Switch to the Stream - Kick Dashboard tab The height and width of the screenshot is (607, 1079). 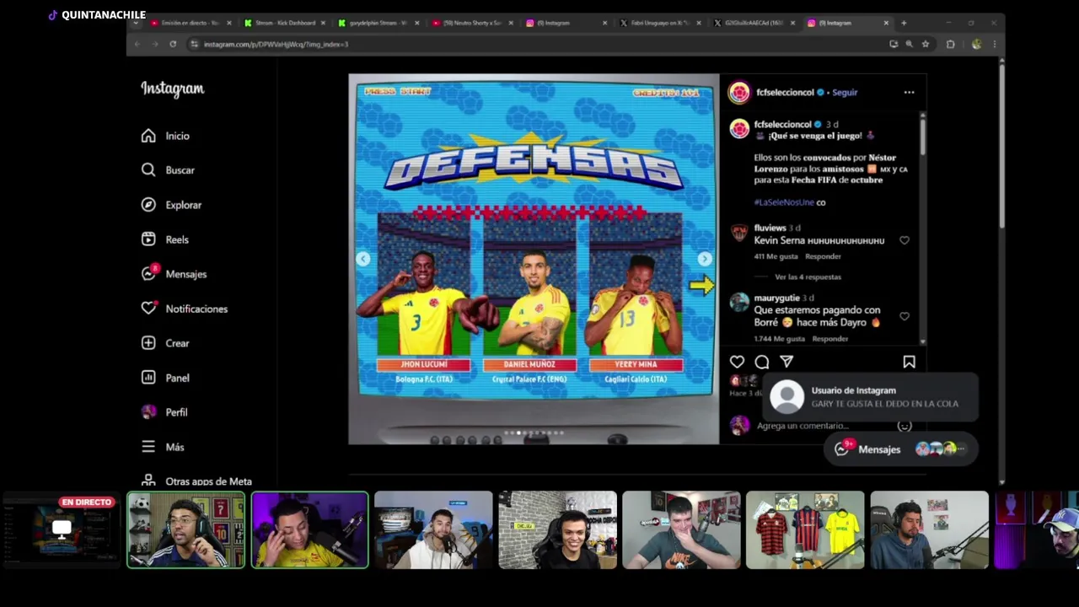pyautogui.click(x=284, y=23)
